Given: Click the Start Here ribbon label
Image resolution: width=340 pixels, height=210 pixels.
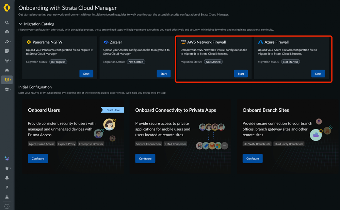Looking at the screenshot, I should click(x=113, y=110).
